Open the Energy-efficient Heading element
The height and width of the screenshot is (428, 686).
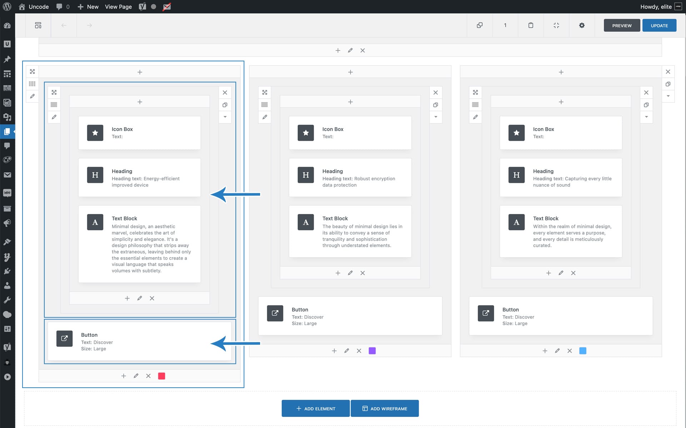tap(139, 178)
